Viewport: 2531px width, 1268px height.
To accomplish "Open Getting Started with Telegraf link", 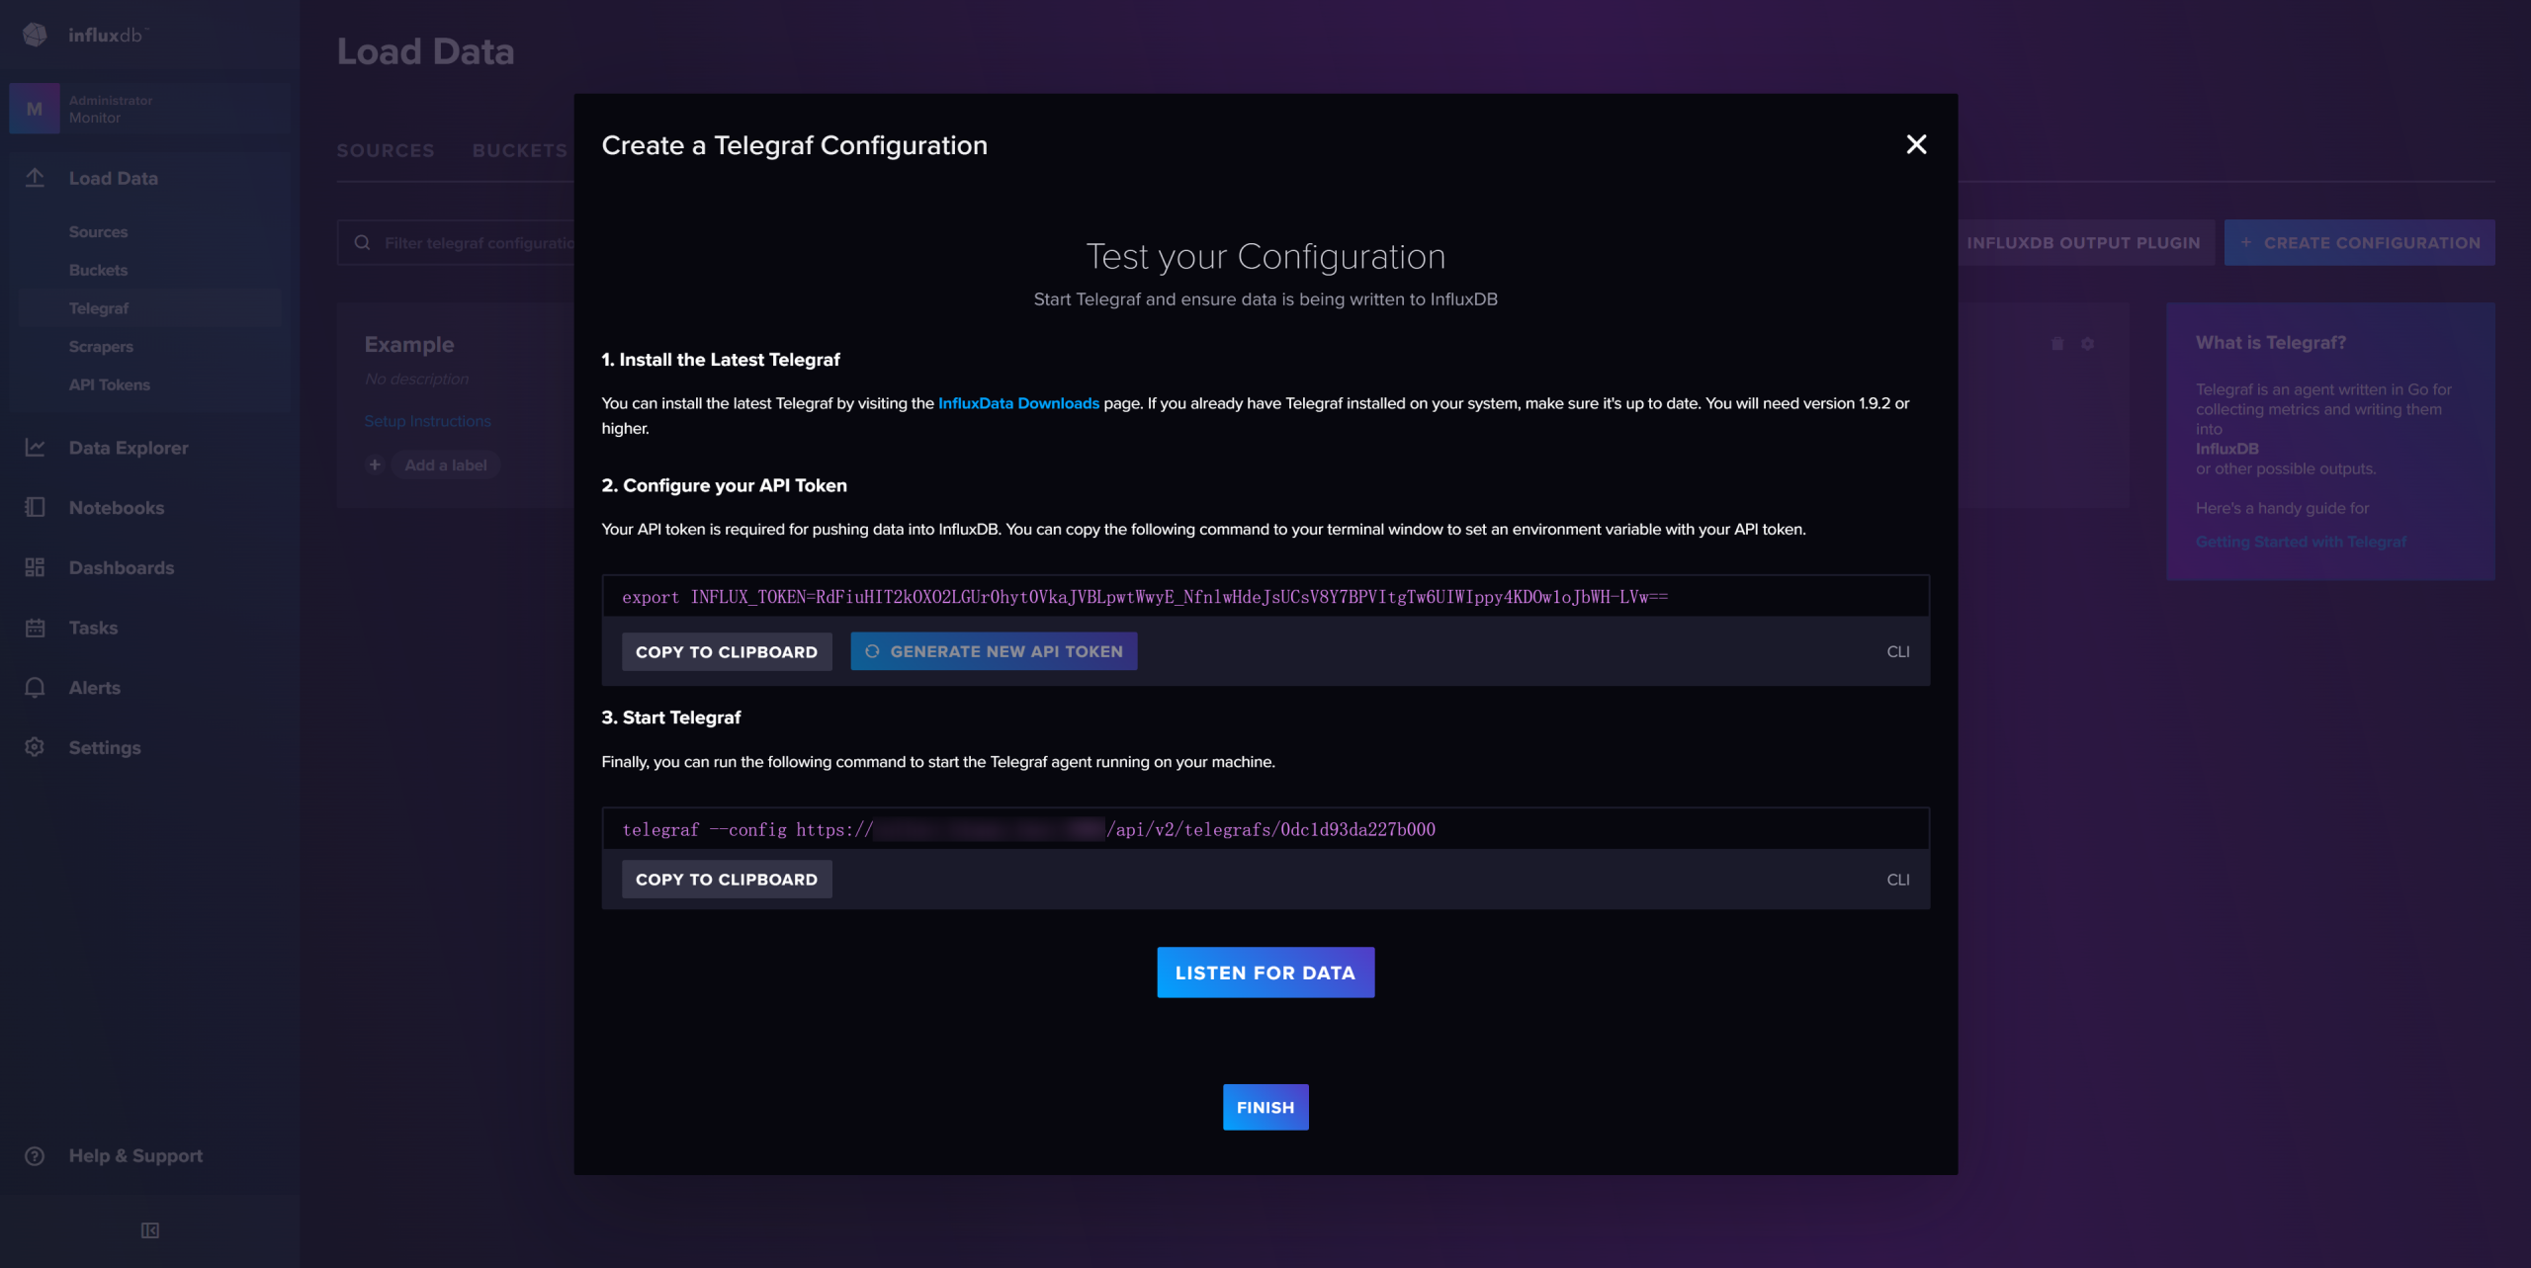I will pyautogui.click(x=2301, y=542).
